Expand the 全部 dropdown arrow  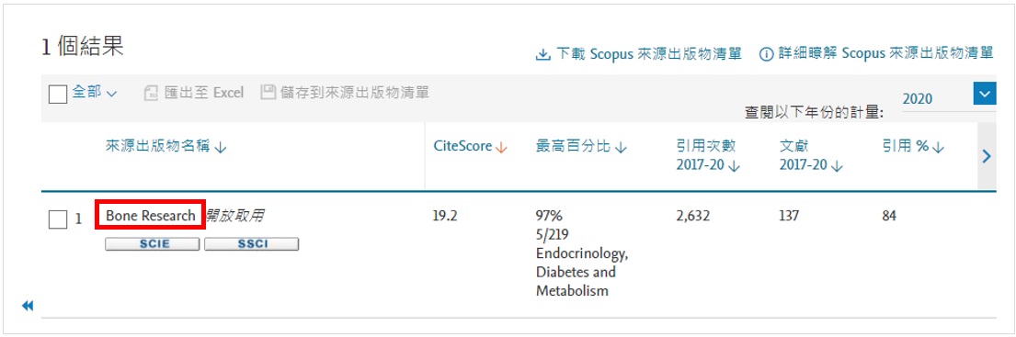click(111, 95)
